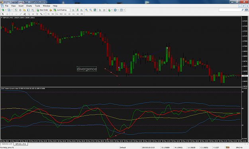The width and height of the screenshot is (249, 149).
Task: Select the 'divergence' text label on chart
Action: coord(87,69)
